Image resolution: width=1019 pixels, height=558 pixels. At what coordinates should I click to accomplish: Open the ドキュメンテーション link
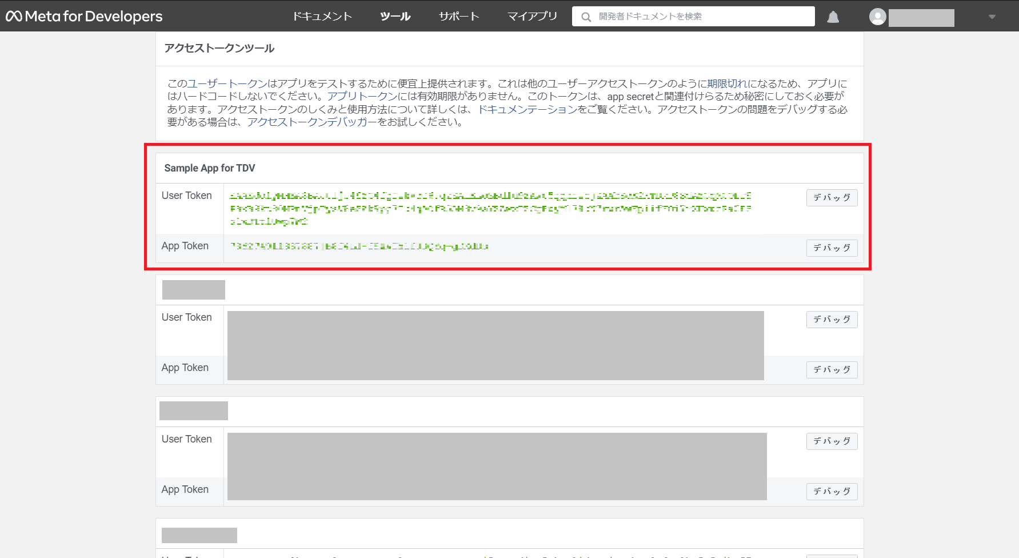click(528, 109)
